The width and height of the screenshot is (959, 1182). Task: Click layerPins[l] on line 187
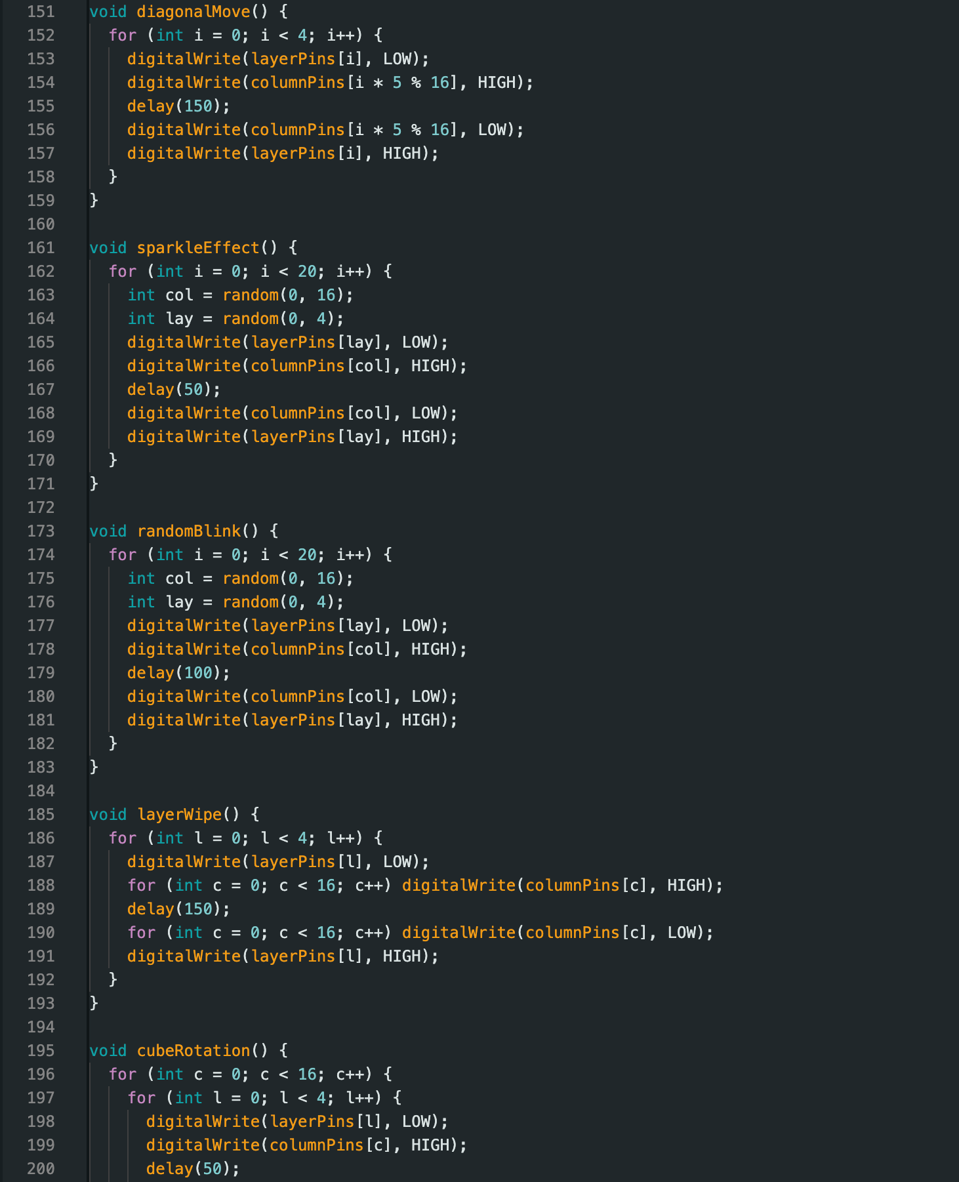point(307,862)
